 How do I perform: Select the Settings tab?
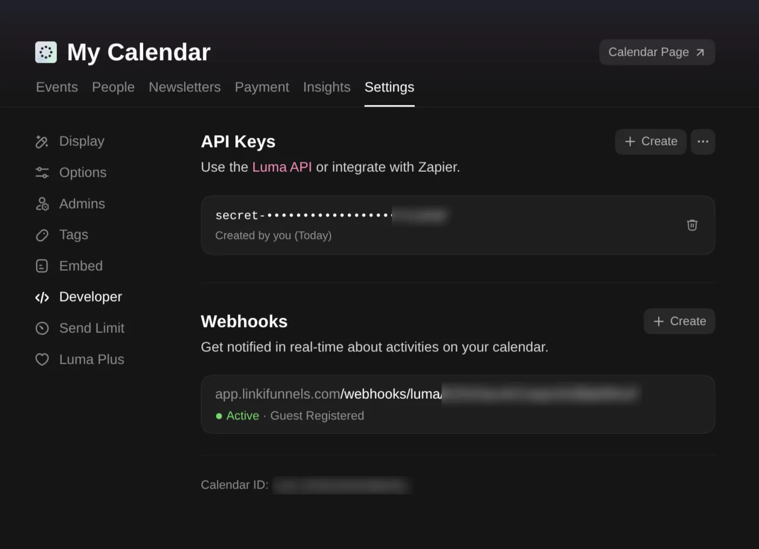pos(389,87)
